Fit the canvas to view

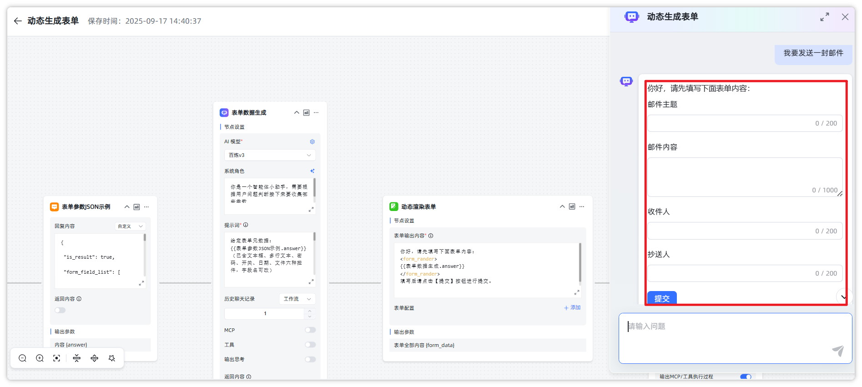tap(56, 358)
